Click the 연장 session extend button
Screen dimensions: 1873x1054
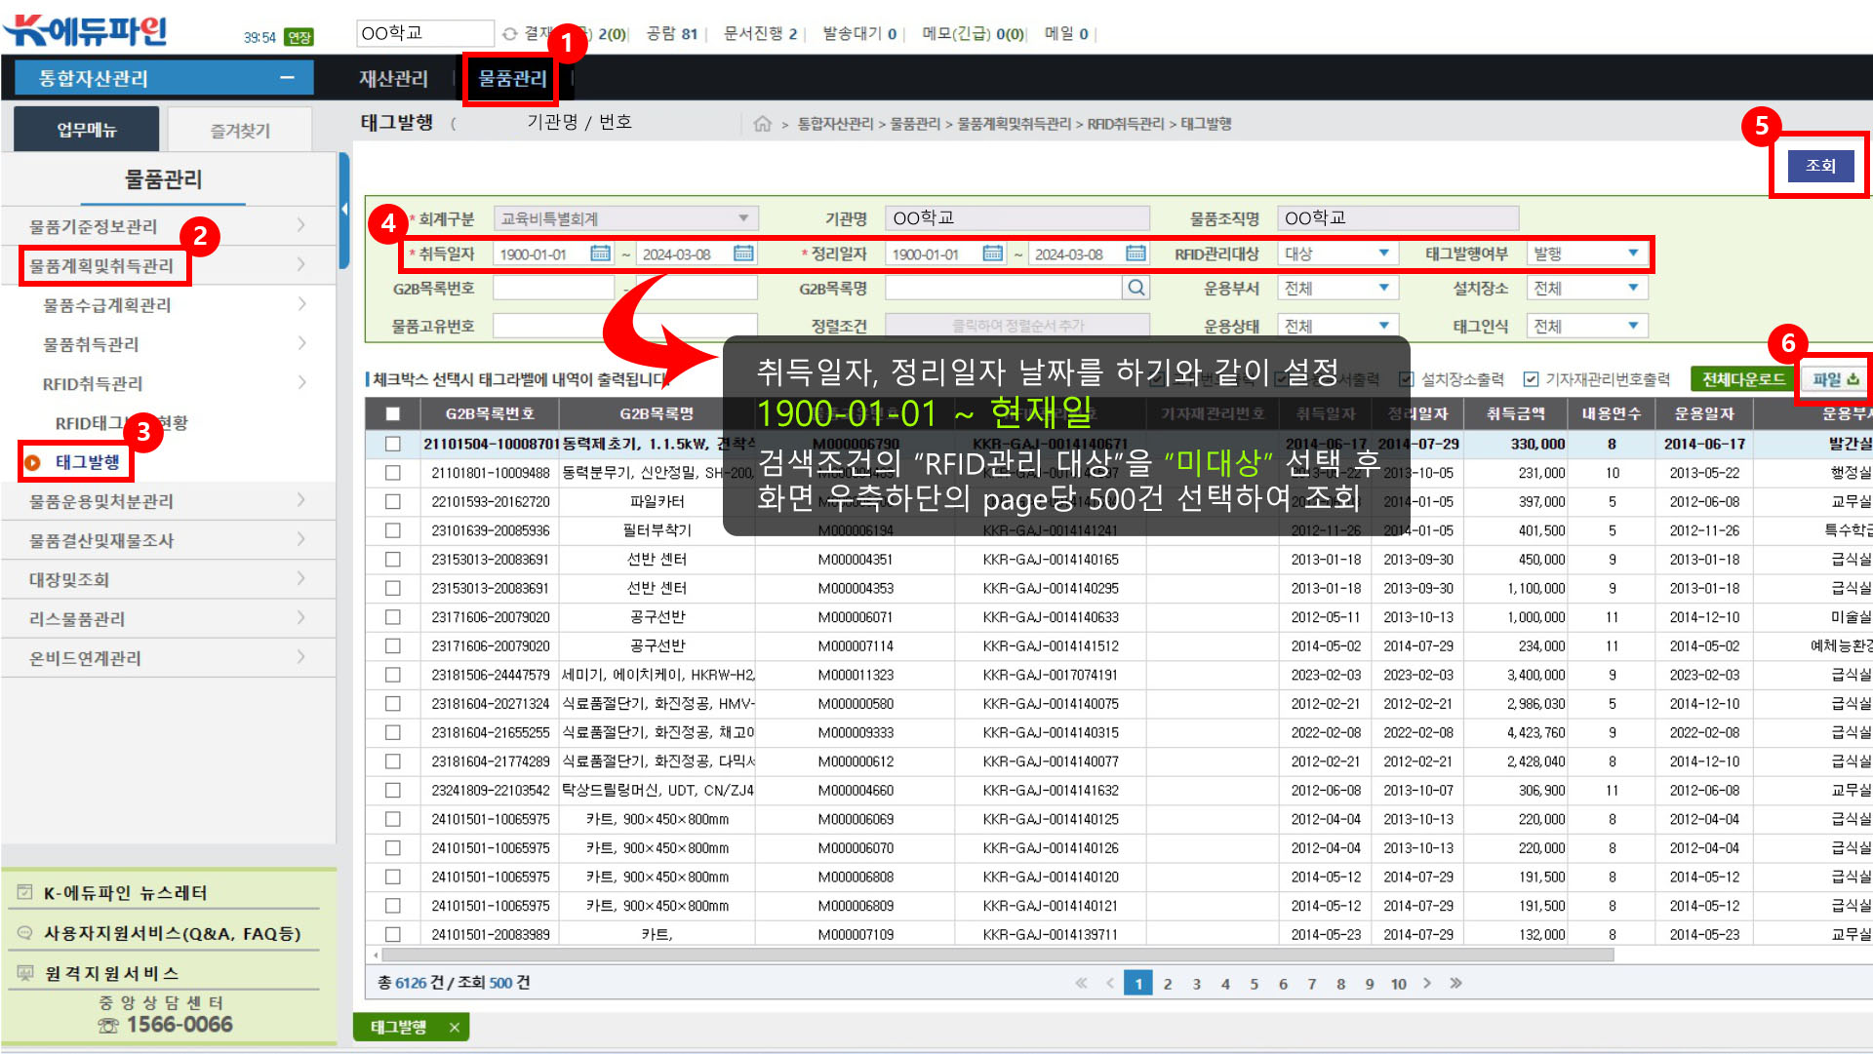[299, 37]
